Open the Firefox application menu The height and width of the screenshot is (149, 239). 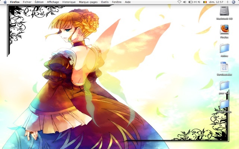tap(15, 2)
